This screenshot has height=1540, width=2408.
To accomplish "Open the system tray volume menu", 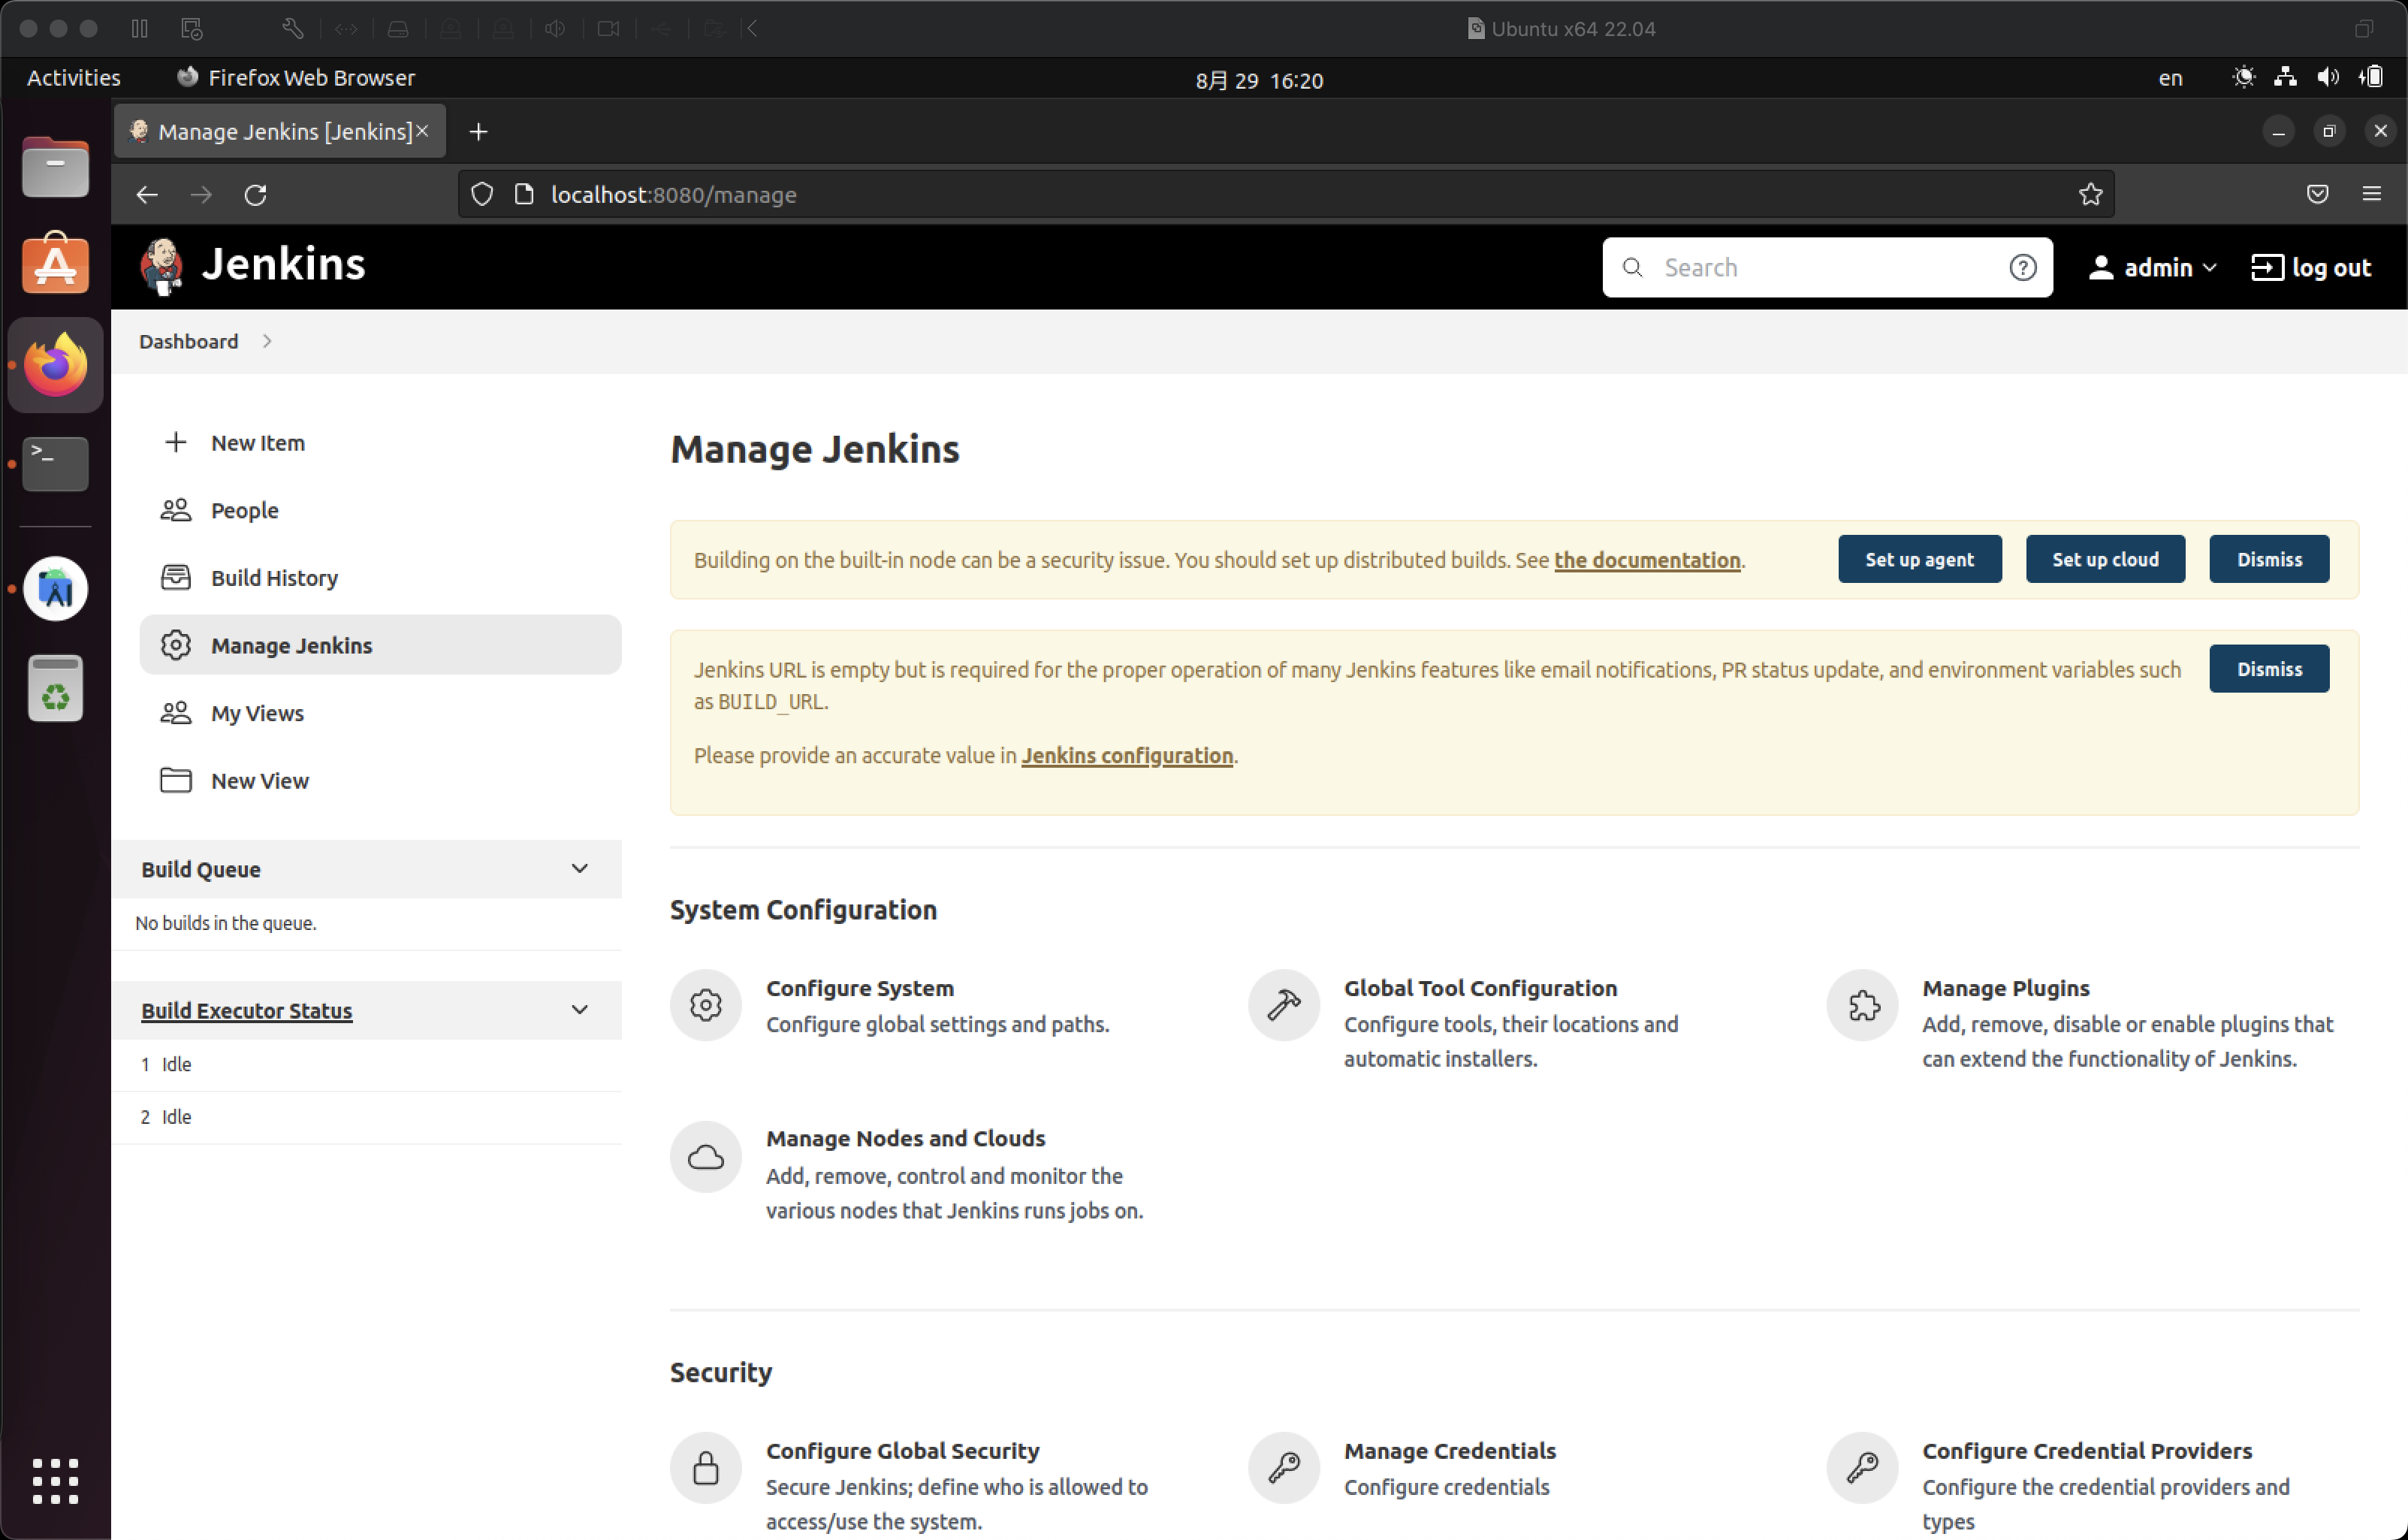I will tap(2327, 77).
